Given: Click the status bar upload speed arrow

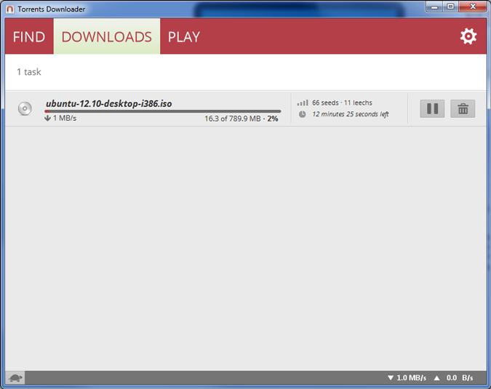Looking at the screenshot, I should coord(437,378).
